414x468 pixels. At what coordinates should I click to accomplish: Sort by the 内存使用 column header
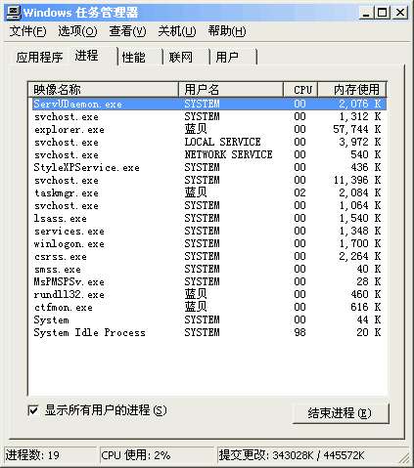pyautogui.click(x=352, y=90)
